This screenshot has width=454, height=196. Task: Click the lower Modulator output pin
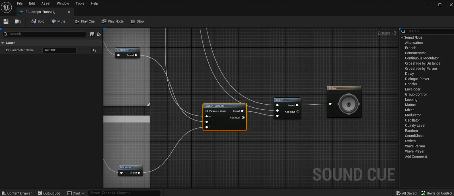tap(139, 173)
